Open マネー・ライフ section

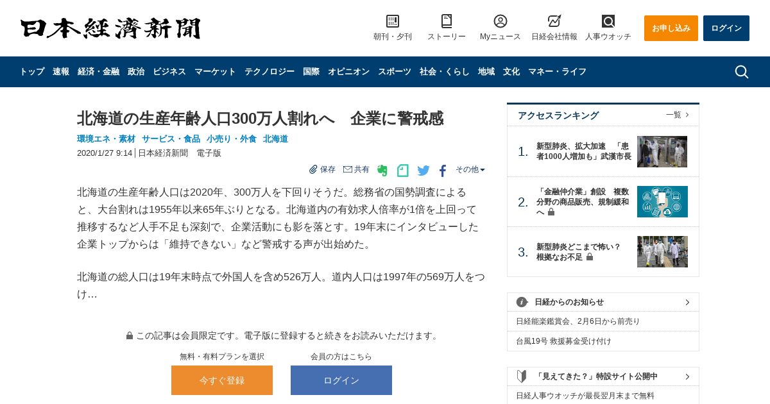click(x=557, y=72)
